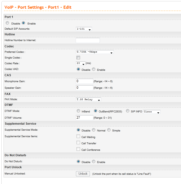Toggle the Single Codec checkbox
Viewport: 181px width, 184px height.
pos(78,58)
